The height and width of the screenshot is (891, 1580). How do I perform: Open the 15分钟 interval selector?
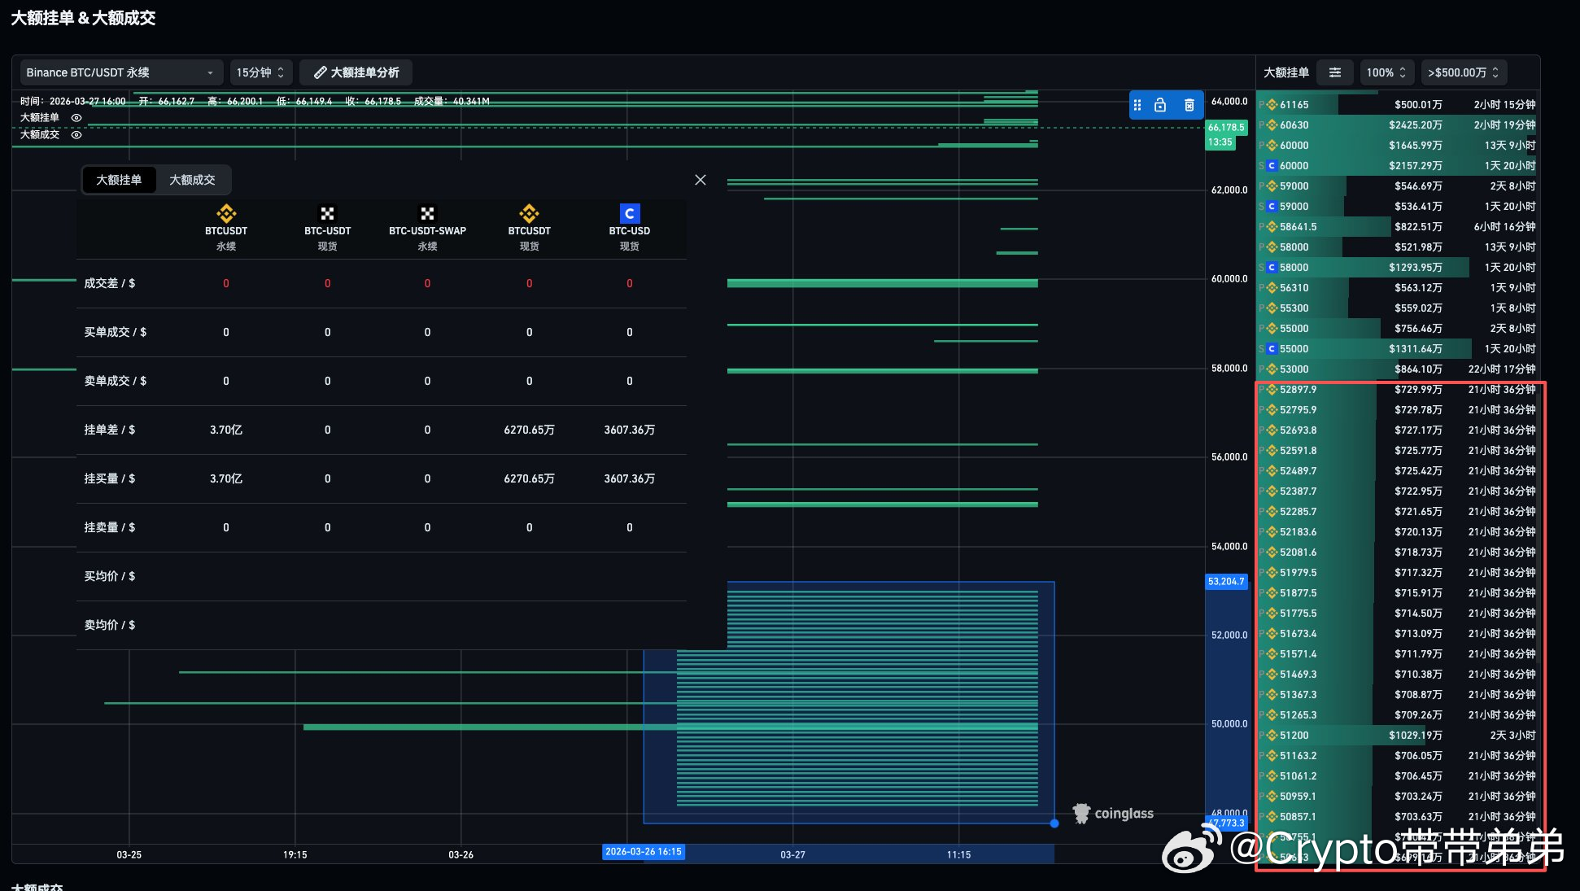point(260,72)
